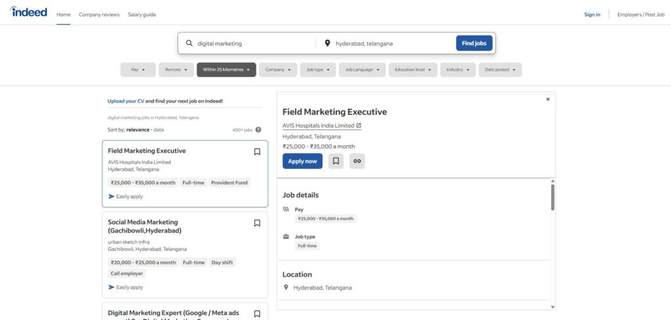Click the Pay money icon in Job details
The height and width of the screenshot is (320, 671).
[x=286, y=209]
